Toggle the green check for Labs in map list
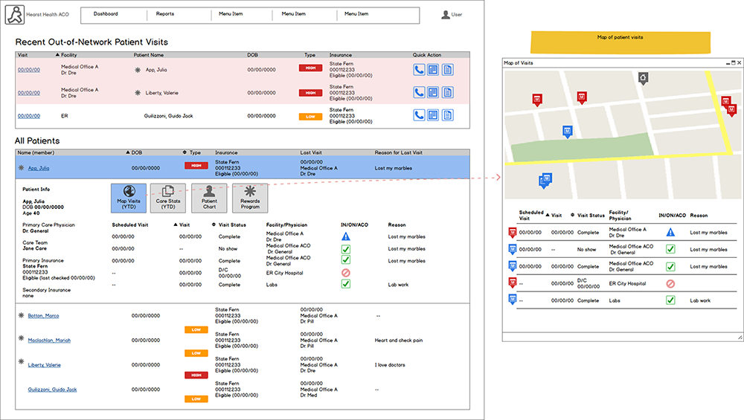Image resolution: width=744 pixels, height=420 pixels. (670, 300)
